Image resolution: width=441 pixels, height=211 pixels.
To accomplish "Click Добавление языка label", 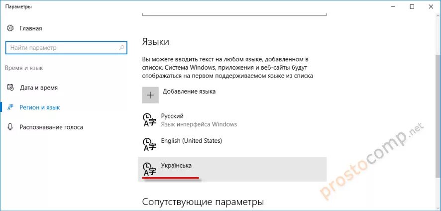I will [189, 92].
